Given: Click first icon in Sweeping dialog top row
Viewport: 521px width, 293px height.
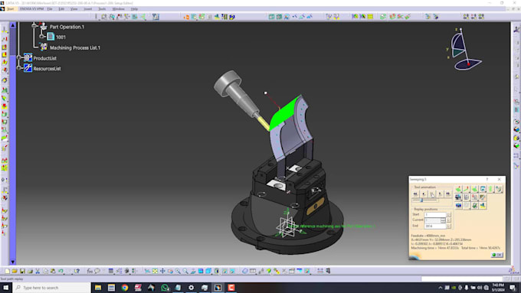Looking at the screenshot, I should coord(458,189).
